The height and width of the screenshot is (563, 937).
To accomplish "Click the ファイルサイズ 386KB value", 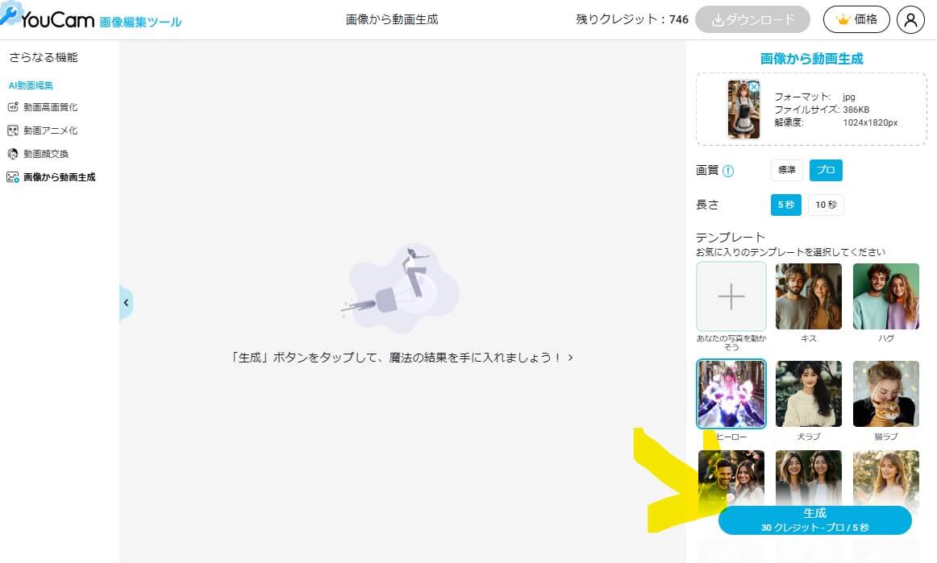I will (x=856, y=110).
